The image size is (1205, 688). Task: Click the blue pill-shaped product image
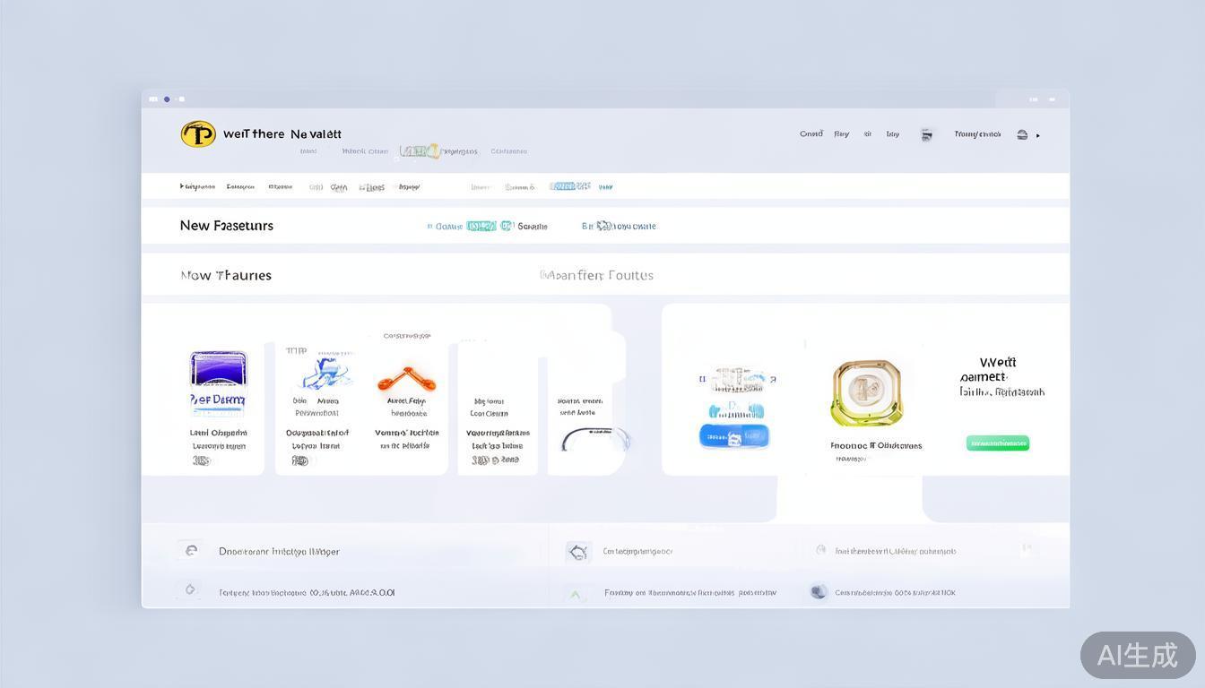tap(734, 436)
